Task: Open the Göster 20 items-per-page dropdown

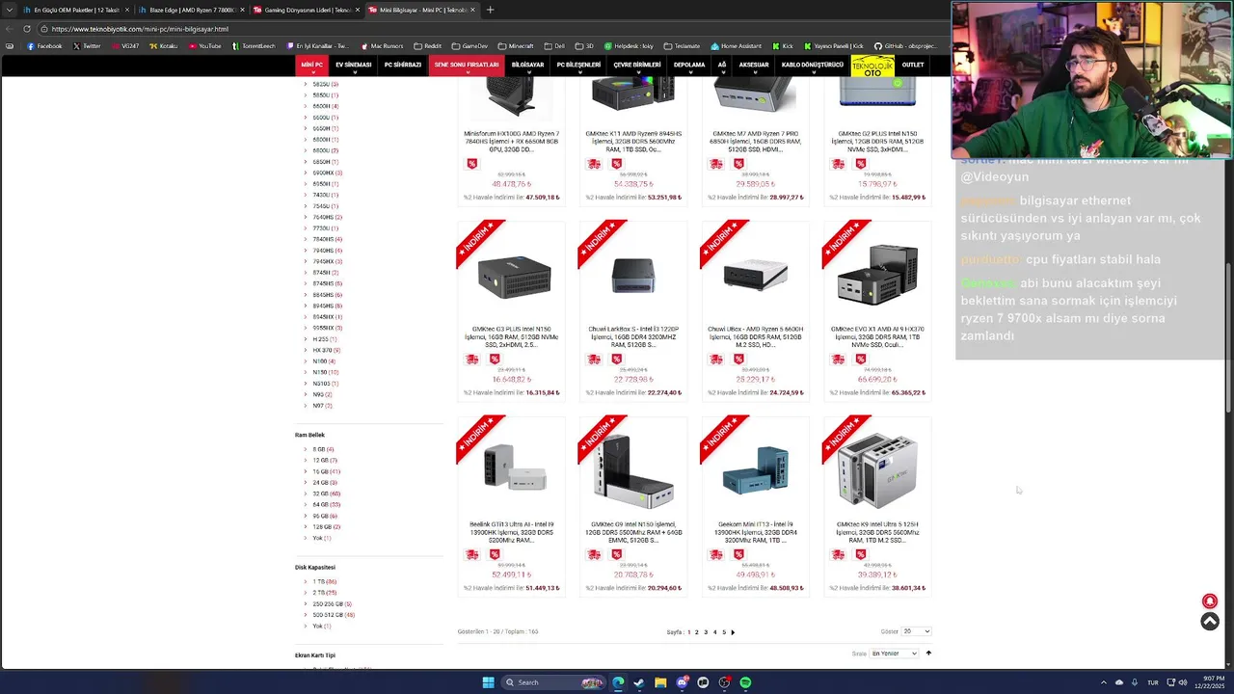Action: 916,631
